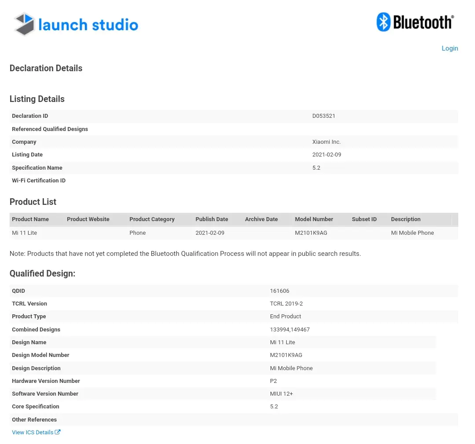This screenshot has height=444, width=475.
Task: Click the Wi-Fi Certification ID label
Action: 39,181
